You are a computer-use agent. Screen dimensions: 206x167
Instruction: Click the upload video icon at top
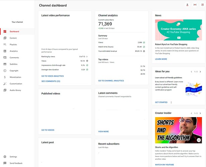(187, 5)
